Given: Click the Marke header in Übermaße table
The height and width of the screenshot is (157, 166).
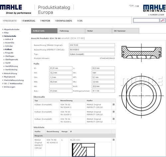Looking at the screenshot, I should (x=90, y=101).
